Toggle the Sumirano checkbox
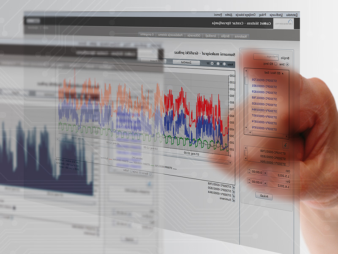The height and width of the screenshot is (254, 338). pos(233,200)
